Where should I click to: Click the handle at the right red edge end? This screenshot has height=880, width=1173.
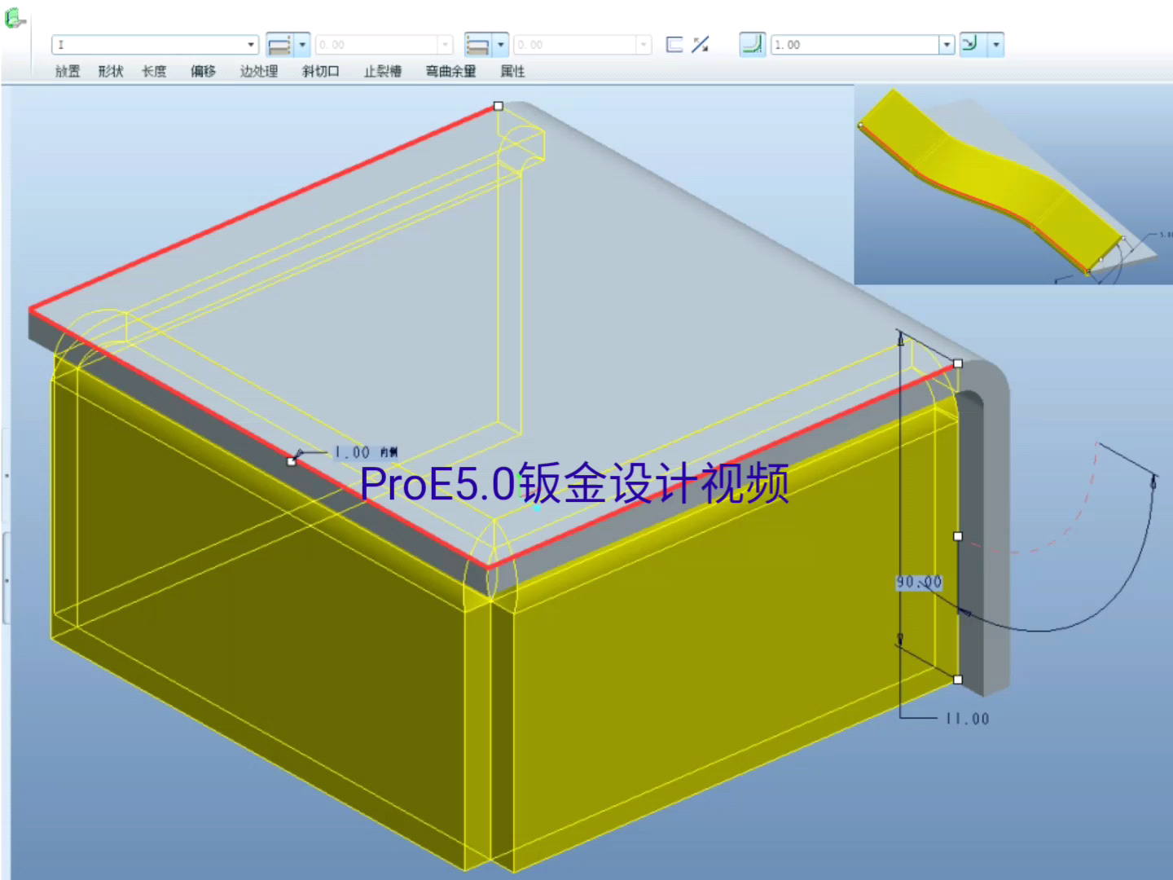click(958, 363)
